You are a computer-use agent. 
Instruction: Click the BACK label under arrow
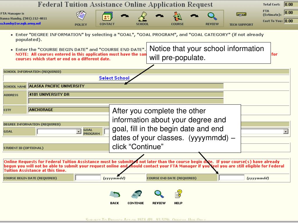point(115,203)
